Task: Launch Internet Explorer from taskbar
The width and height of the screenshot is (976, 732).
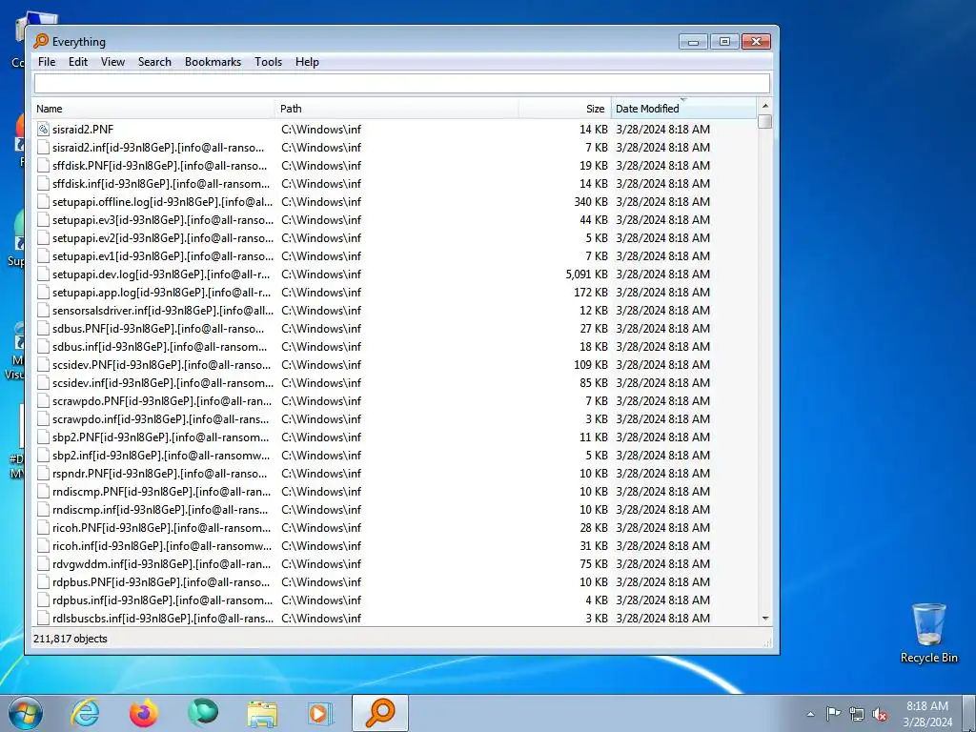Action: pyautogui.click(x=85, y=713)
